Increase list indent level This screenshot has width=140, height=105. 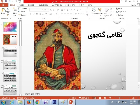tap(75, 10)
